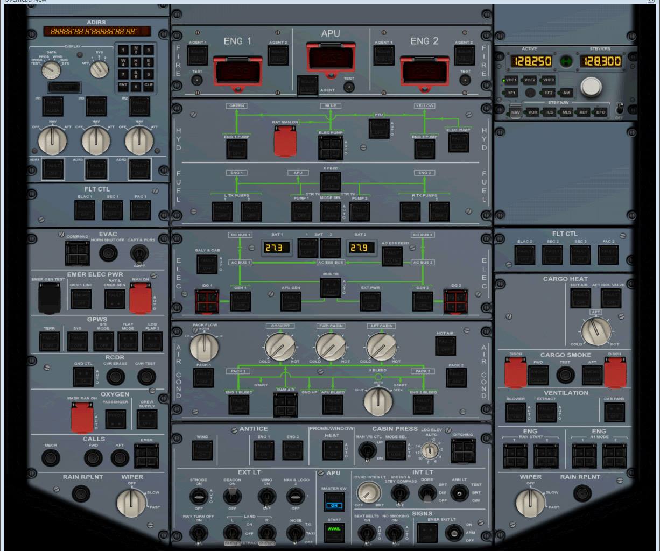Push the CVR TEST button

click(x=145, y=377)
